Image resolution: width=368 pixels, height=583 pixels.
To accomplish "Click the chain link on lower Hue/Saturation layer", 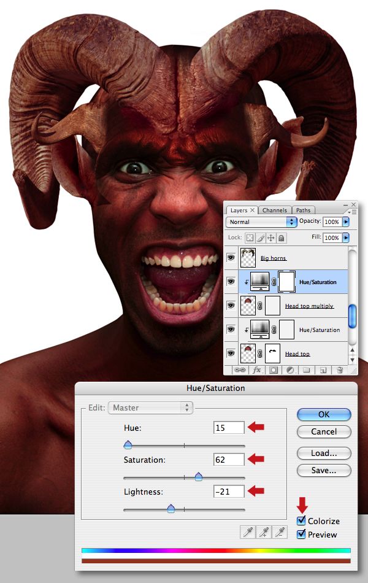I will click(x=274, y=330).
